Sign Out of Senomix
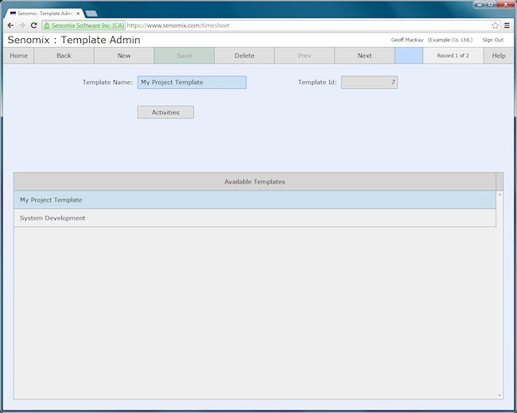The image size is (517, 413). point(492,40)
